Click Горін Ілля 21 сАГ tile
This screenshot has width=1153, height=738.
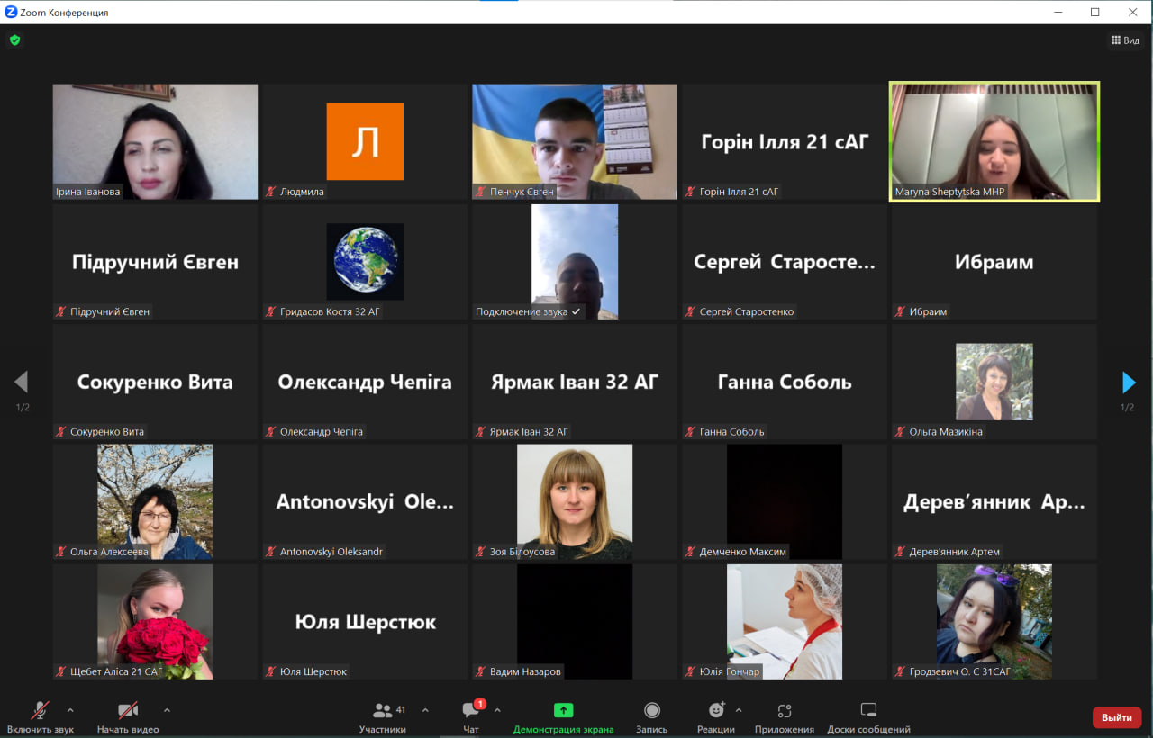785,142
